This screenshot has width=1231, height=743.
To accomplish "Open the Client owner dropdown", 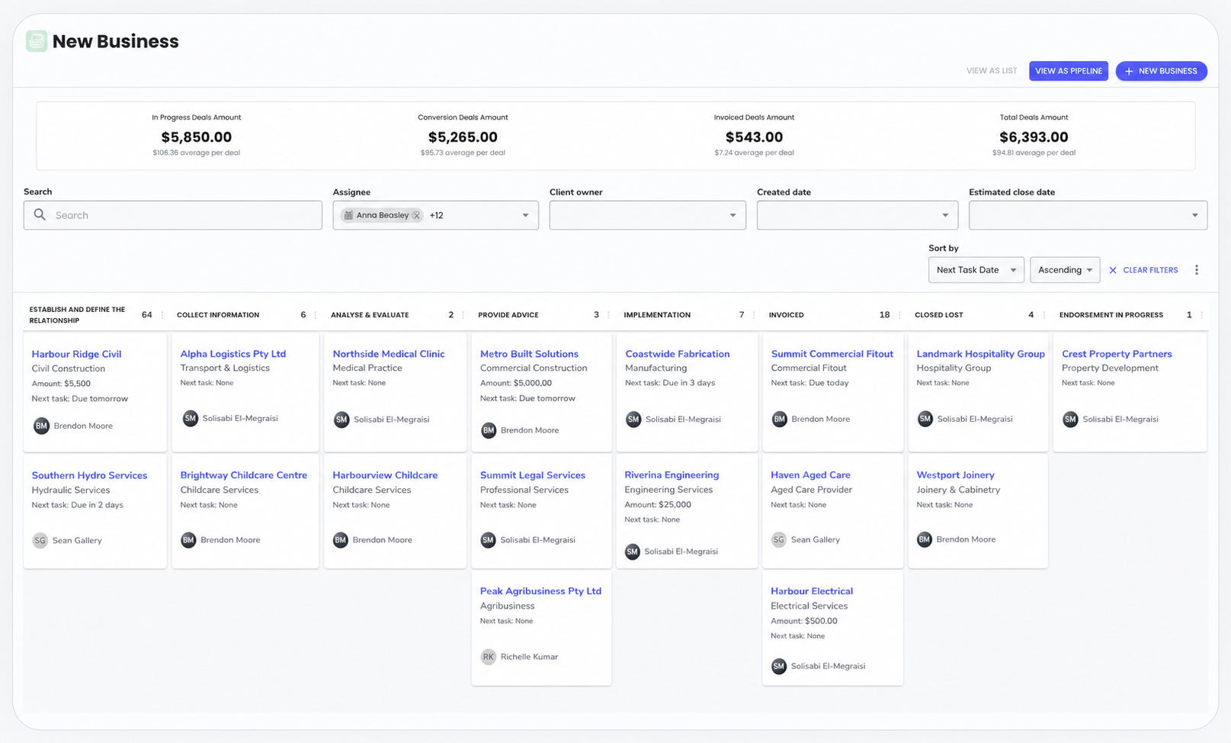I will (647, 216).
